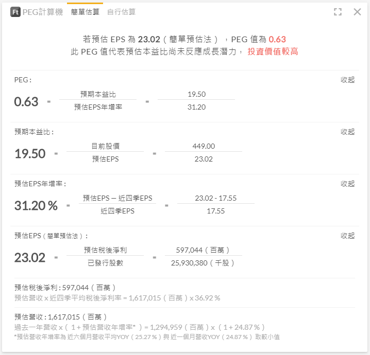Select the large 31.20 % growth rate value
370x355 pixels.
coord(36,206)
